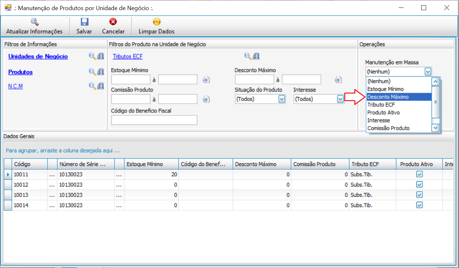Click the Limpar Dados refresh icon
This screenshot has width=459, height=268.
[156, 22]
